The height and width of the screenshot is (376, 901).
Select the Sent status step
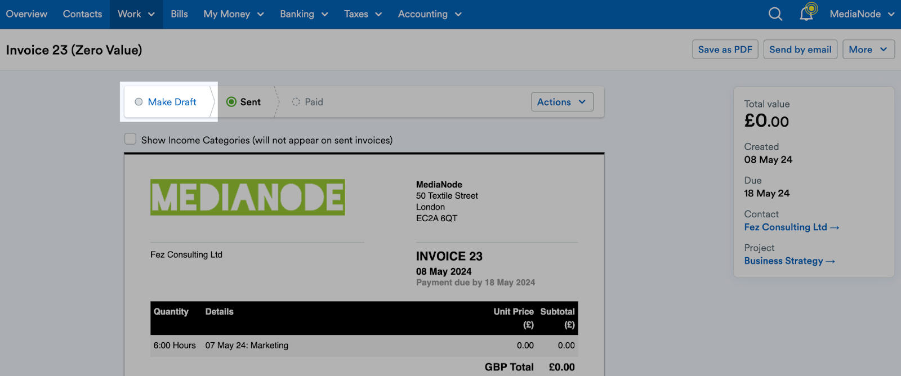pyautogui.click(x=243, y=102)
